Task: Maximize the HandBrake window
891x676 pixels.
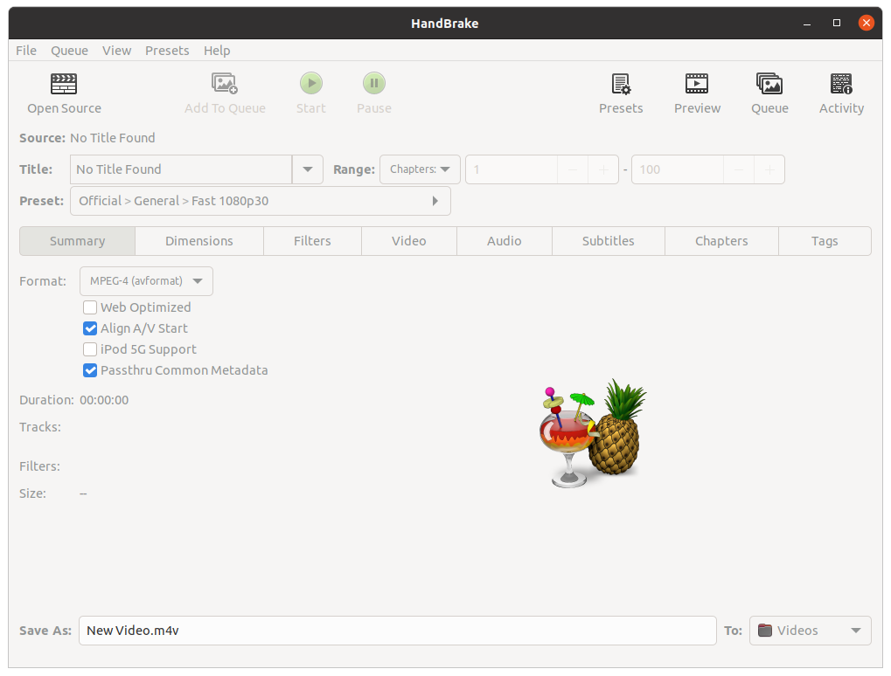Action: pyautogui.click(x=837, y=24)
